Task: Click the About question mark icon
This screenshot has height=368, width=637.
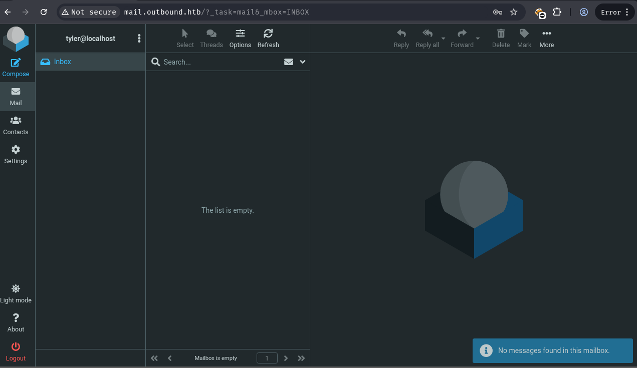Action: point(16,318)
